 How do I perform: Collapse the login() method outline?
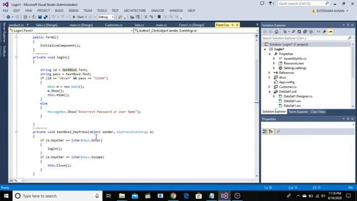pyautogui.click(x=16, y=57)
